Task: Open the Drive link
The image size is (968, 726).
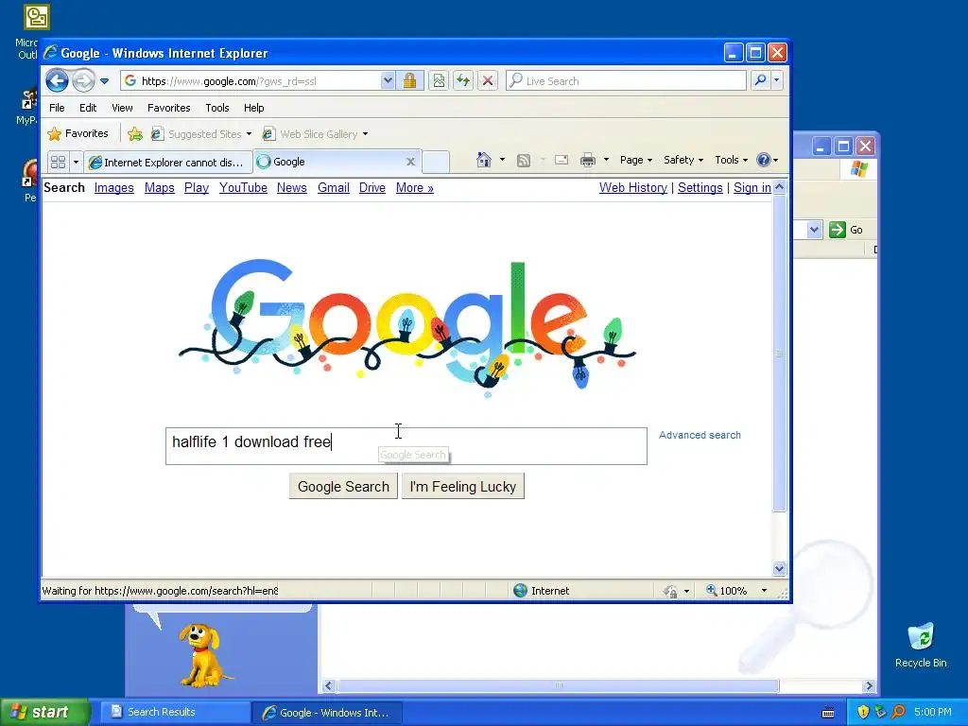Action: pyautogui.click(x=372, y=188)
